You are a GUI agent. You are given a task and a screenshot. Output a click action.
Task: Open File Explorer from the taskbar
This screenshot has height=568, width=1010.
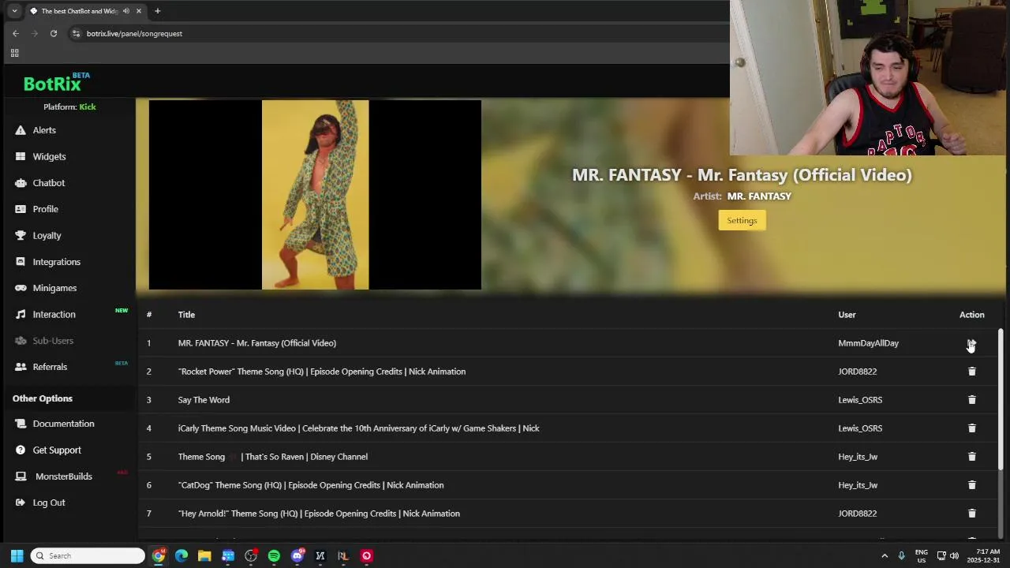pos(204,555)
